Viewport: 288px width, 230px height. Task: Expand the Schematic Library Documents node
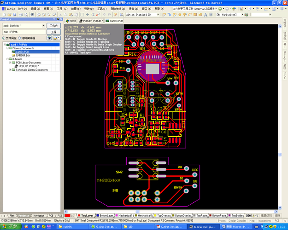[x=11, y=70]
